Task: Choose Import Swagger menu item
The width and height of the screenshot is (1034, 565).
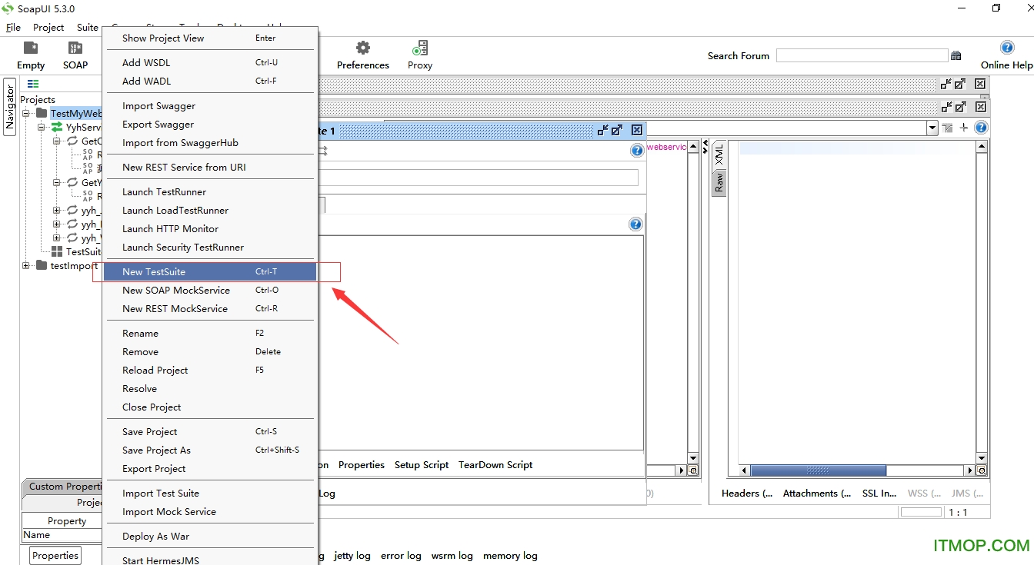Action: (209, 105)
